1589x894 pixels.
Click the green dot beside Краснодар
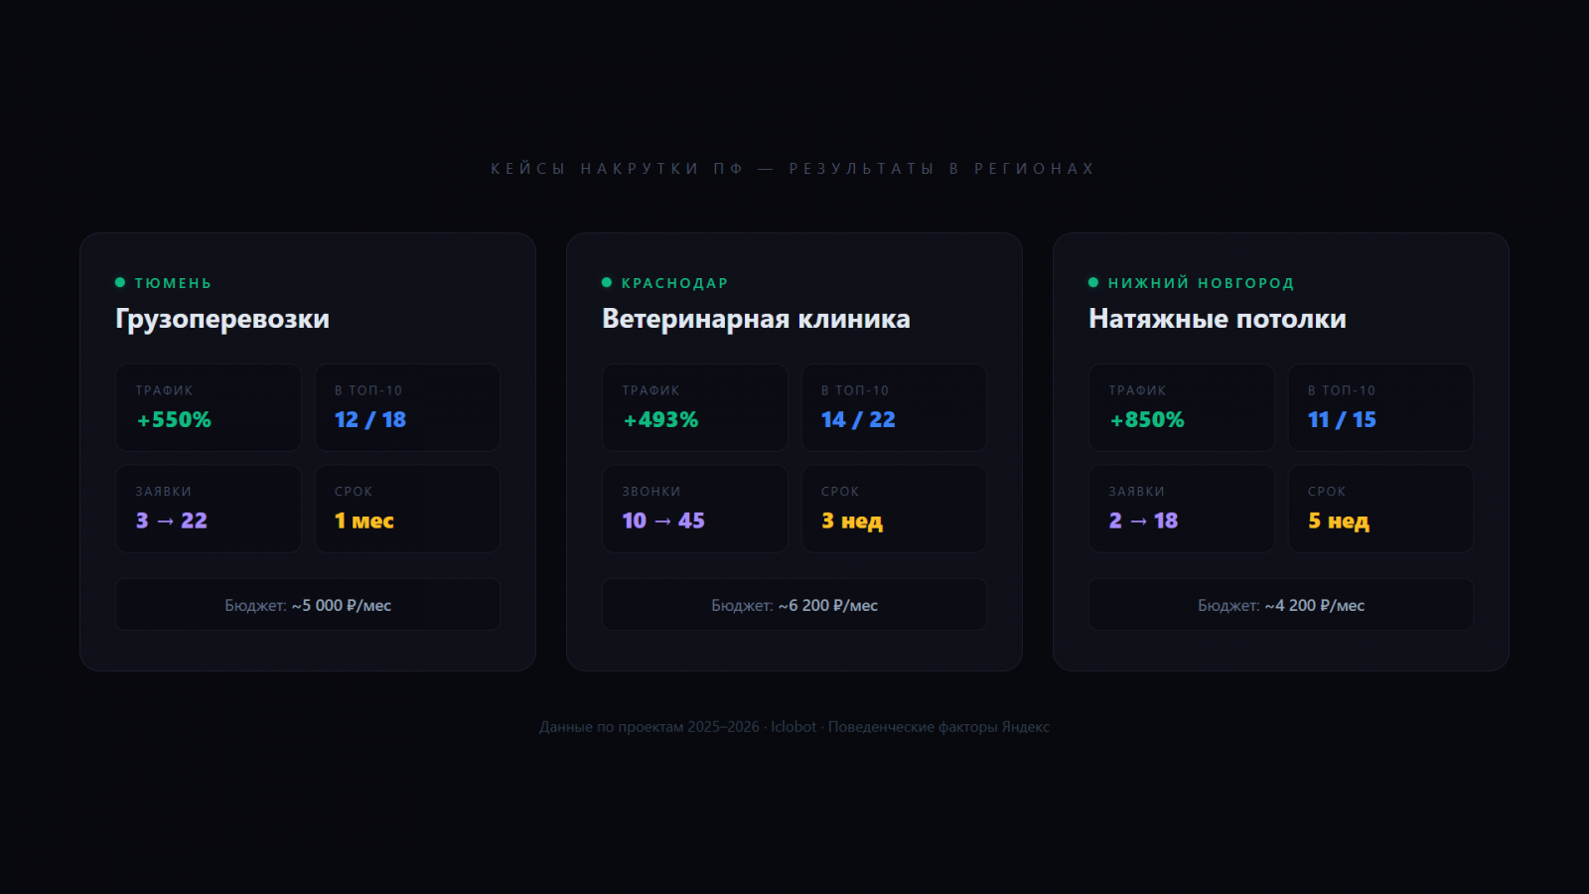click(x=607, y=283)
